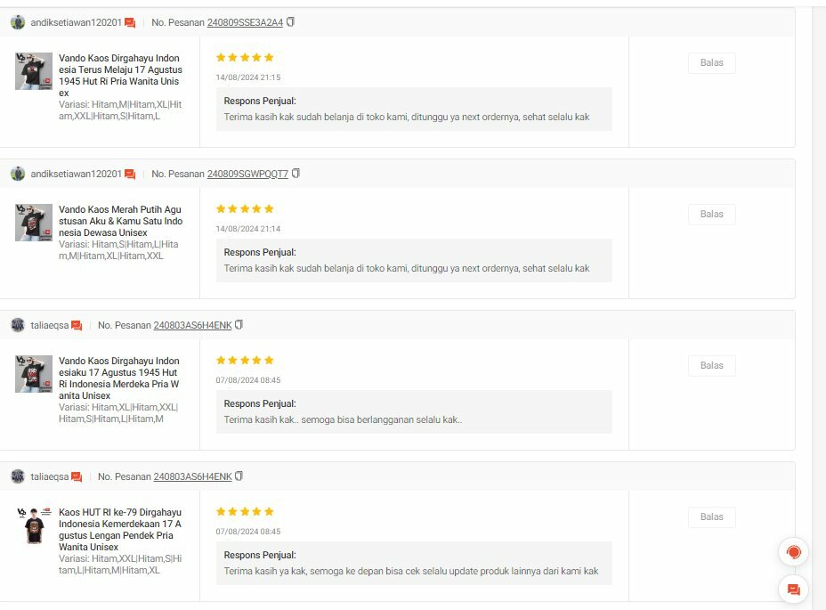Open order link 240809SGWPQQT7

(x=247, y=175)
